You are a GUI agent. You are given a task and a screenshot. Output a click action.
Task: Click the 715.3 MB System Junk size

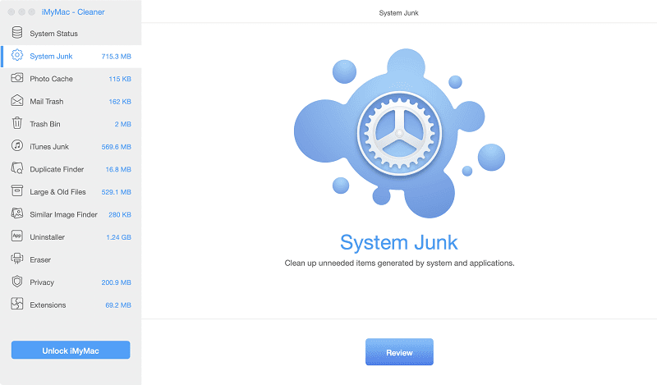[x=116, y=56]
